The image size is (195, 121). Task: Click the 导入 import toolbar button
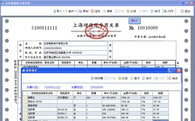[x=58, y=11]
